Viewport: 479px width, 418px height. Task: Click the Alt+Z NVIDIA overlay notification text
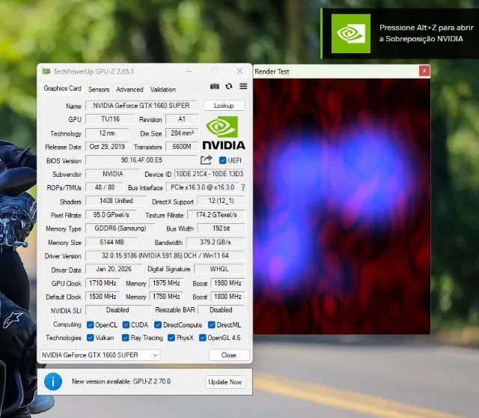tap(427, 33)
